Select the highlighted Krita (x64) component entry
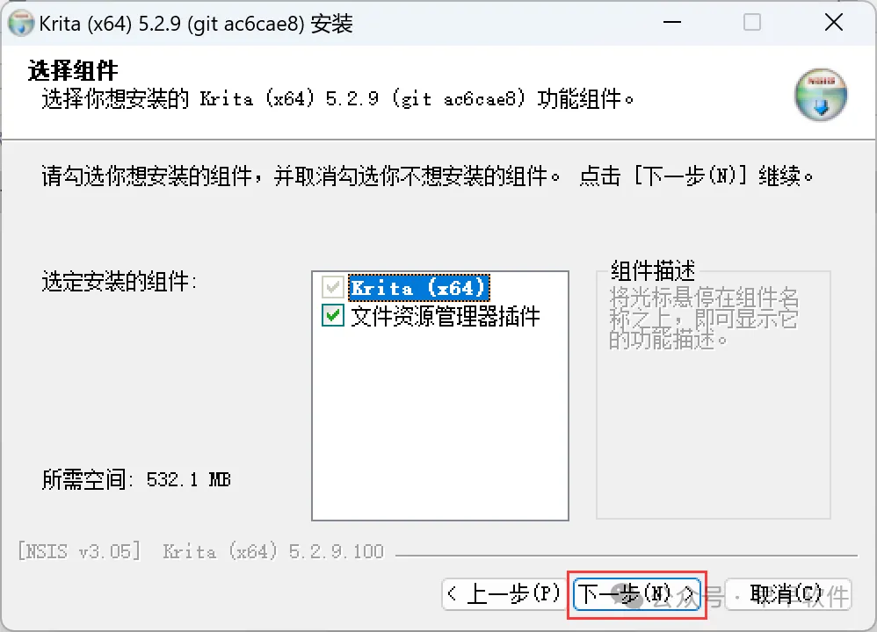 pyautogui.click(x=419, y=288)
